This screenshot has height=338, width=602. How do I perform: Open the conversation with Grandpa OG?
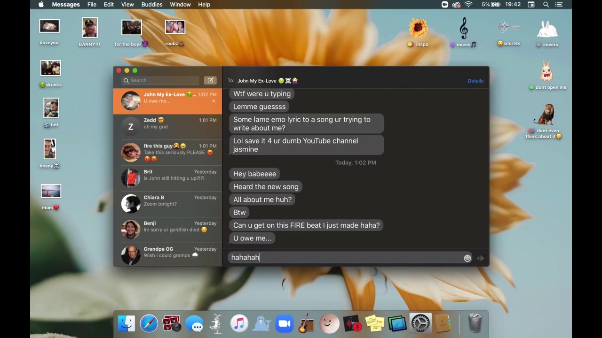point(167,255)
